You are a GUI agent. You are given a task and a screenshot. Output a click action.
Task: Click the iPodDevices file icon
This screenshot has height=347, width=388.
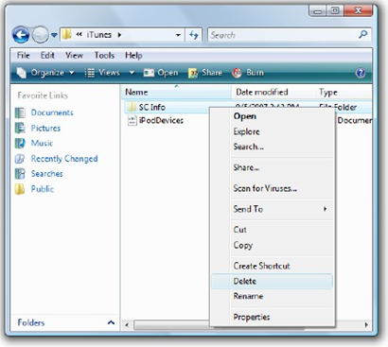132,120
